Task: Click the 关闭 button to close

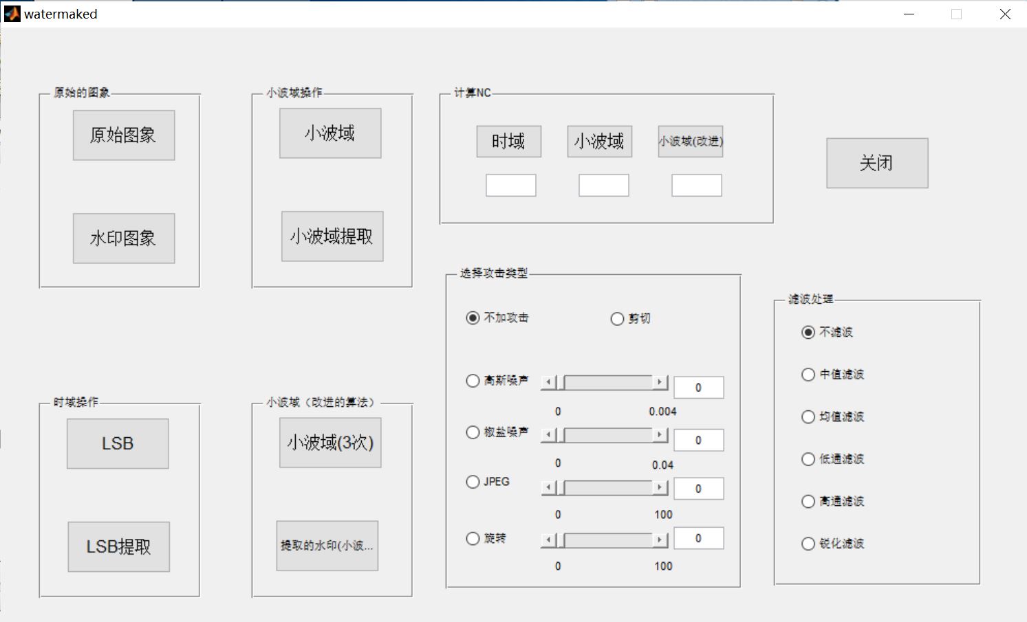Action: (876, 163)
